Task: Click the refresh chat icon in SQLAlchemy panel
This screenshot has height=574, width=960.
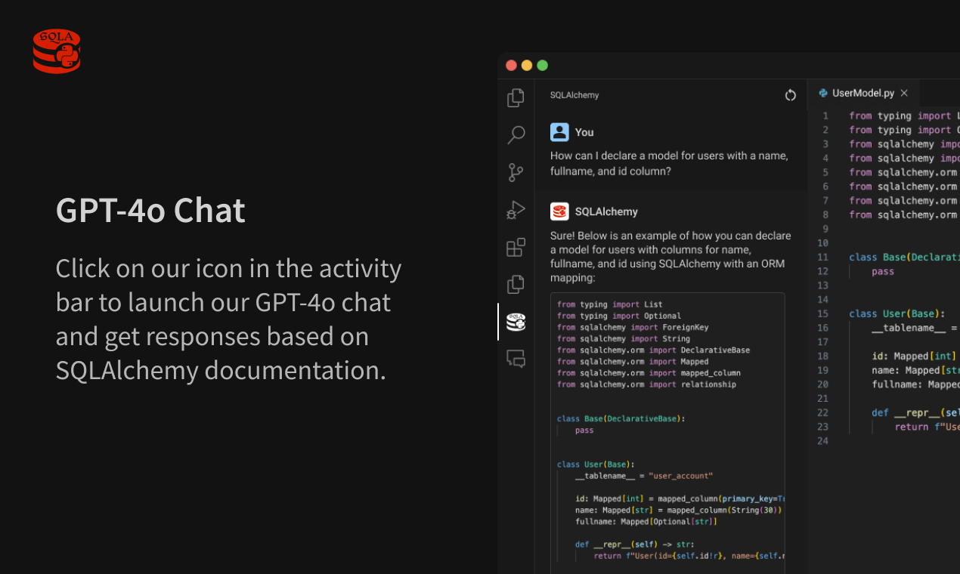Action: click(791, 95)
